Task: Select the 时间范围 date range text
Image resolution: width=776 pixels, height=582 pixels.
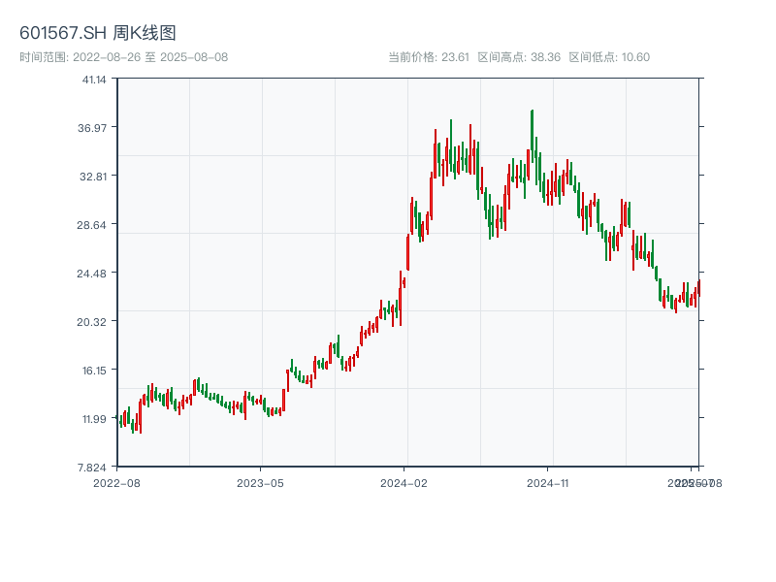Action: [x=123, y=57]
